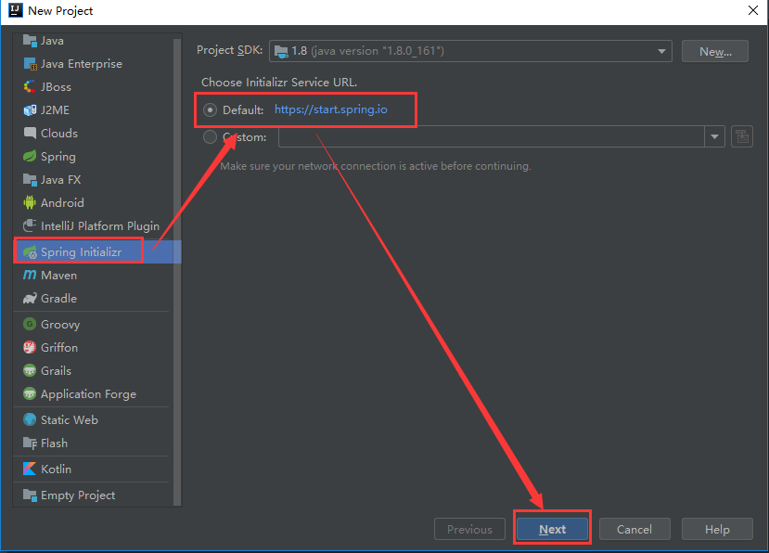This screenshot has width=769, height=553.
Task: Click 'Choose Initializr Service URL.' text
Action: pyautogui.click(x=279, y=82)
